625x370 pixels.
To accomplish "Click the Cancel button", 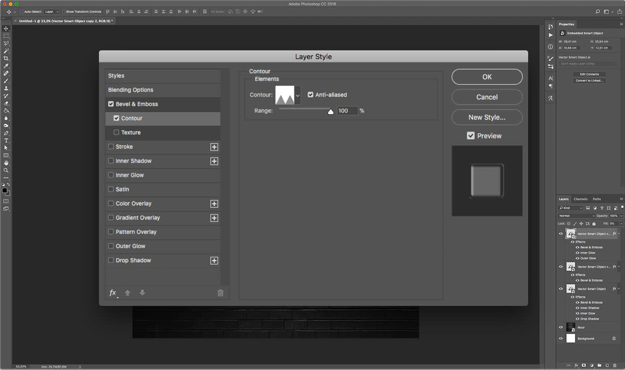I will tap(487, 97).
